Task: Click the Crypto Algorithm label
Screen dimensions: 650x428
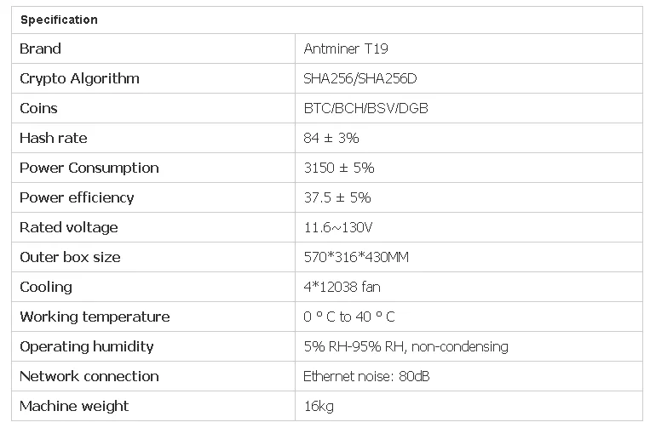Action: coord(79,78)
